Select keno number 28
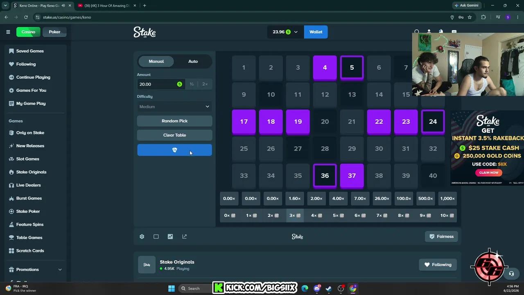Screen dimensions: 524x295 pos(325,149)
